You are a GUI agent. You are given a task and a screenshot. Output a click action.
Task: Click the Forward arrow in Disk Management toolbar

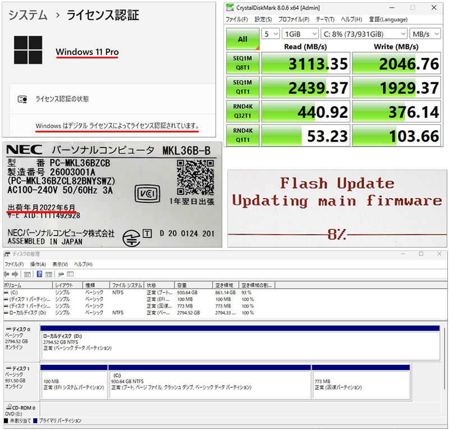tap(15, 274)
